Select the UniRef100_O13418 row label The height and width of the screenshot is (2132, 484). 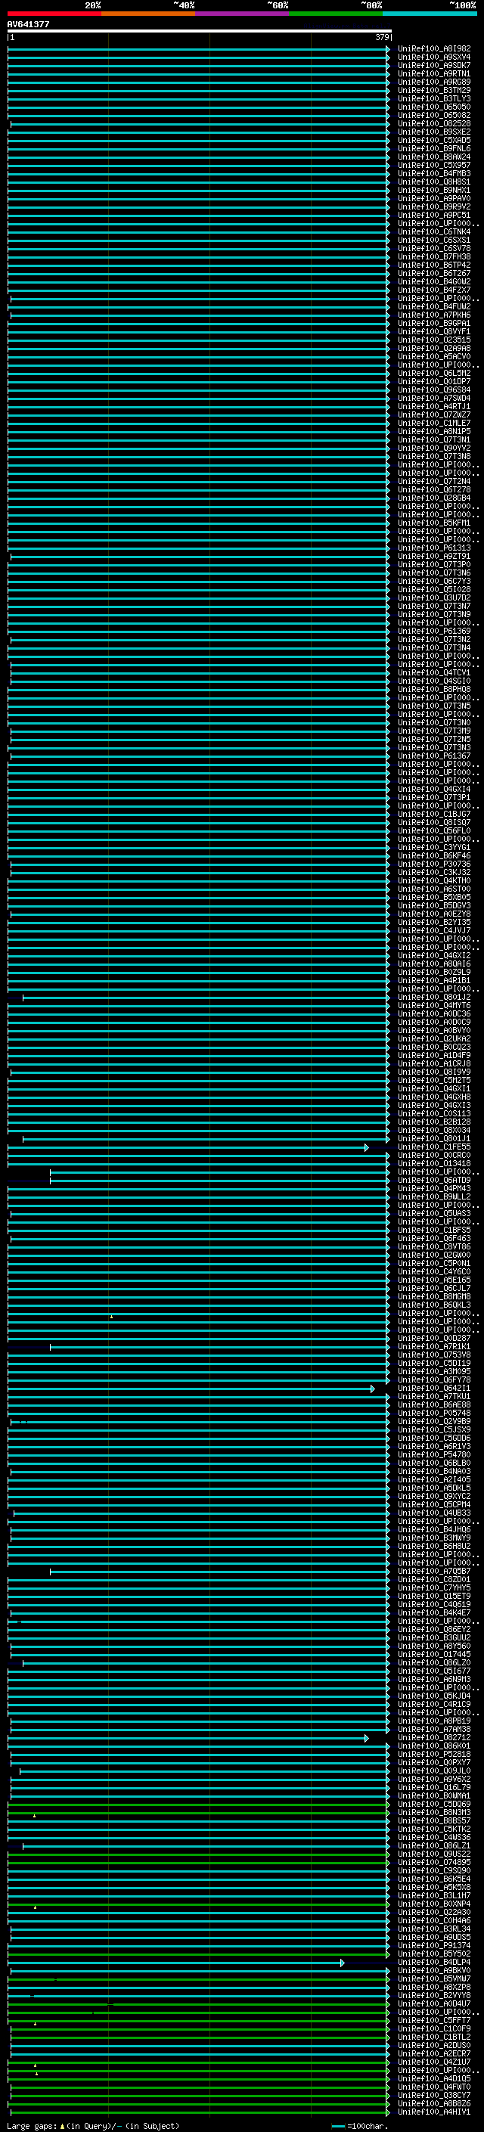pos(434,1164)
